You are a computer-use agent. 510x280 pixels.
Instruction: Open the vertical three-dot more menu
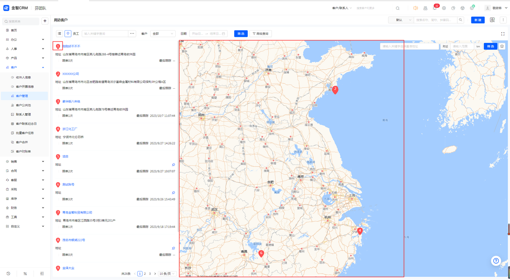click(503, 20)
